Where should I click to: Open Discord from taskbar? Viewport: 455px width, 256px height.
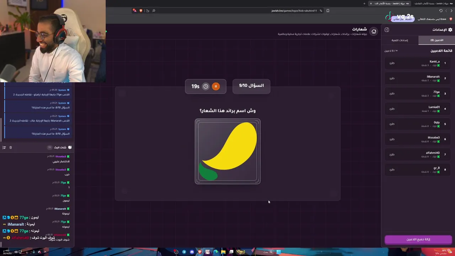(x=192, y=252)
